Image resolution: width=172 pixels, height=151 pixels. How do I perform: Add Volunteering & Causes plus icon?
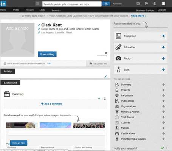164,139
